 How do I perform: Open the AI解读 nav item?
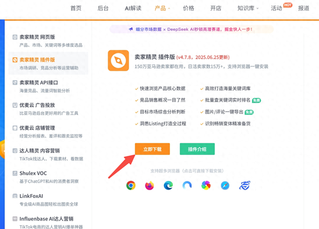133,8
